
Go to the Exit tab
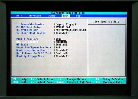pos(79,16)
